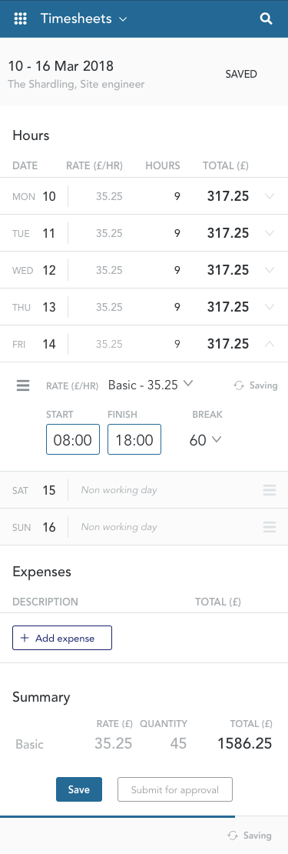Expand Monday 10 row details
This screenshot has width=288, height=854.
[x=269, y=196]
